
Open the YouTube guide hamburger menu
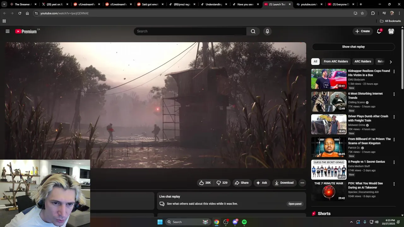tap(8, 31)
